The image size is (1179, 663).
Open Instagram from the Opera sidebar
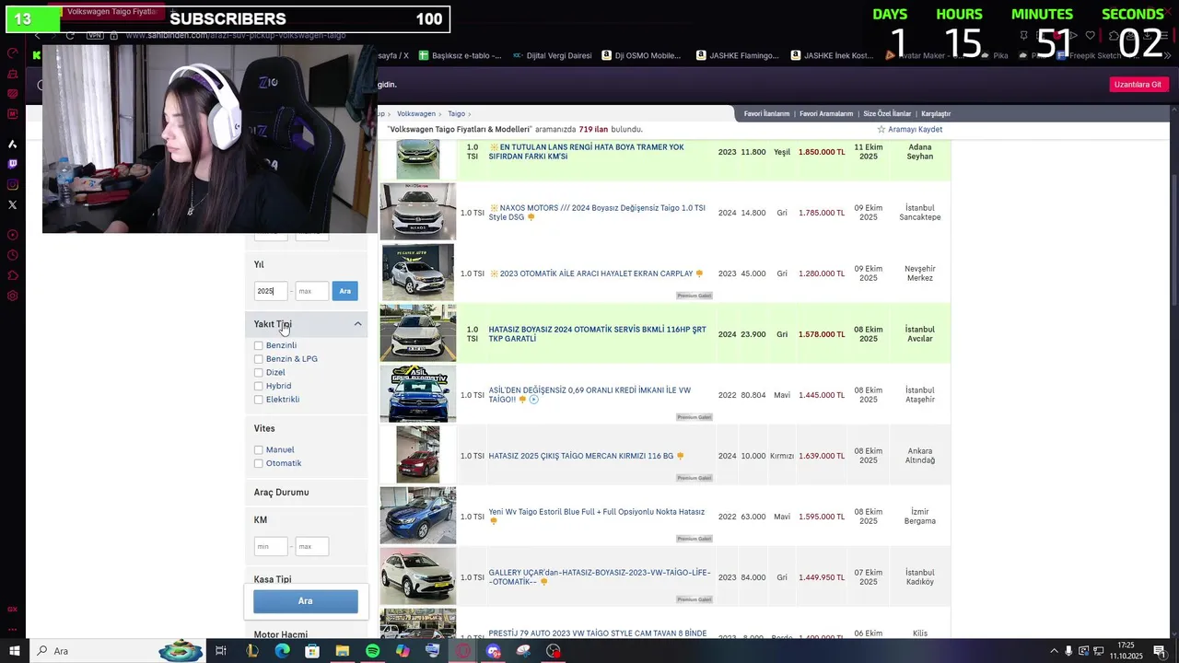(x=12, y=184)
